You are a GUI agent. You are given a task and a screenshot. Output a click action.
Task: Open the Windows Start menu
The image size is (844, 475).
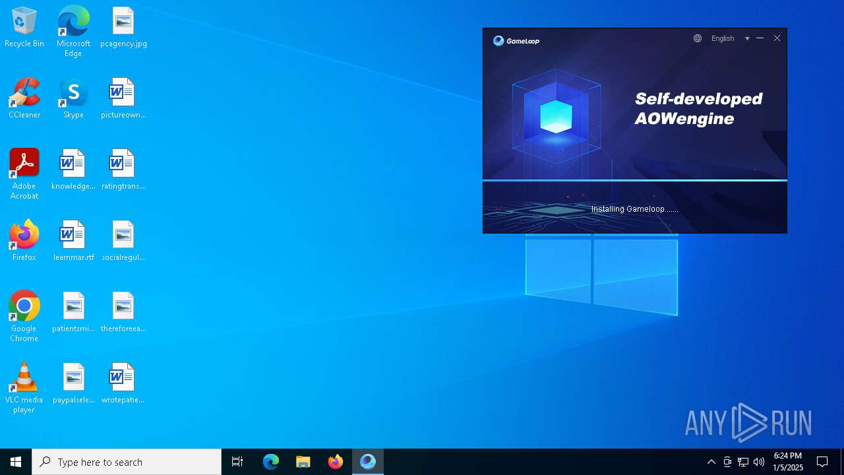pos(16,462)
